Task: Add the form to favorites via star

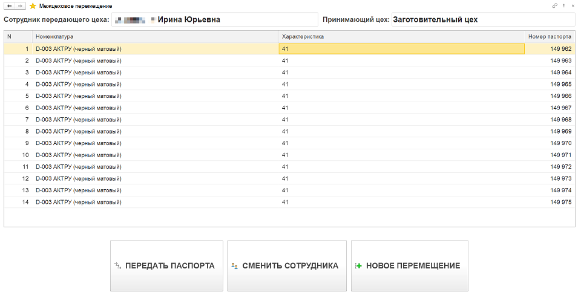Action: (33, 5)
